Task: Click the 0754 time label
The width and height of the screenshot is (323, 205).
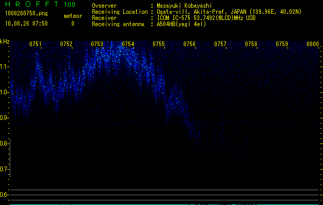Action: coord(128,44)
